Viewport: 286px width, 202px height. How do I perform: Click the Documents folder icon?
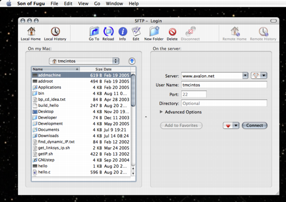click(x=35, y=130)
